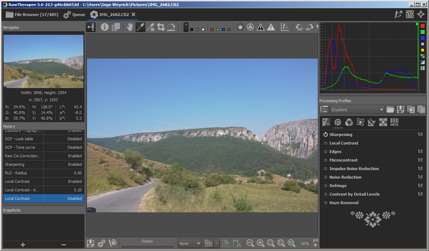429x251 pixels.
Task: Open the Queue tab
Action: (74, 15)
